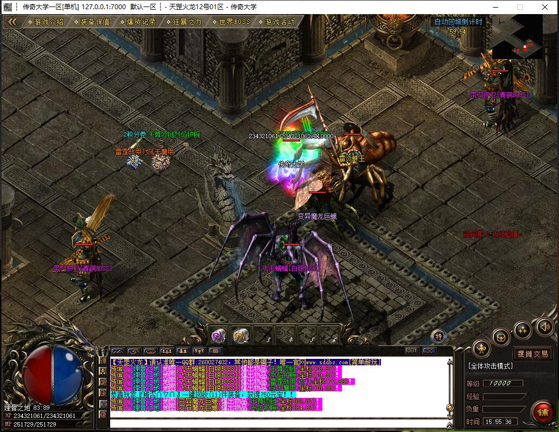Viewport: 559px width, 432px height.
Task: Open the 狂暴之力 menu
Action: (184, 22)
